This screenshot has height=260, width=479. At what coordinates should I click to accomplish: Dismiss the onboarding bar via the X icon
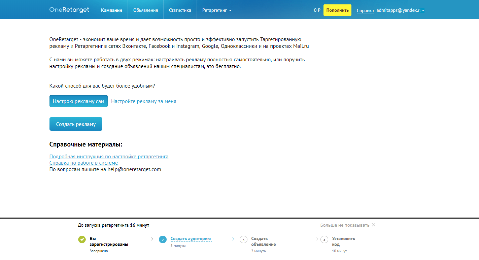(x=373, y=225)
